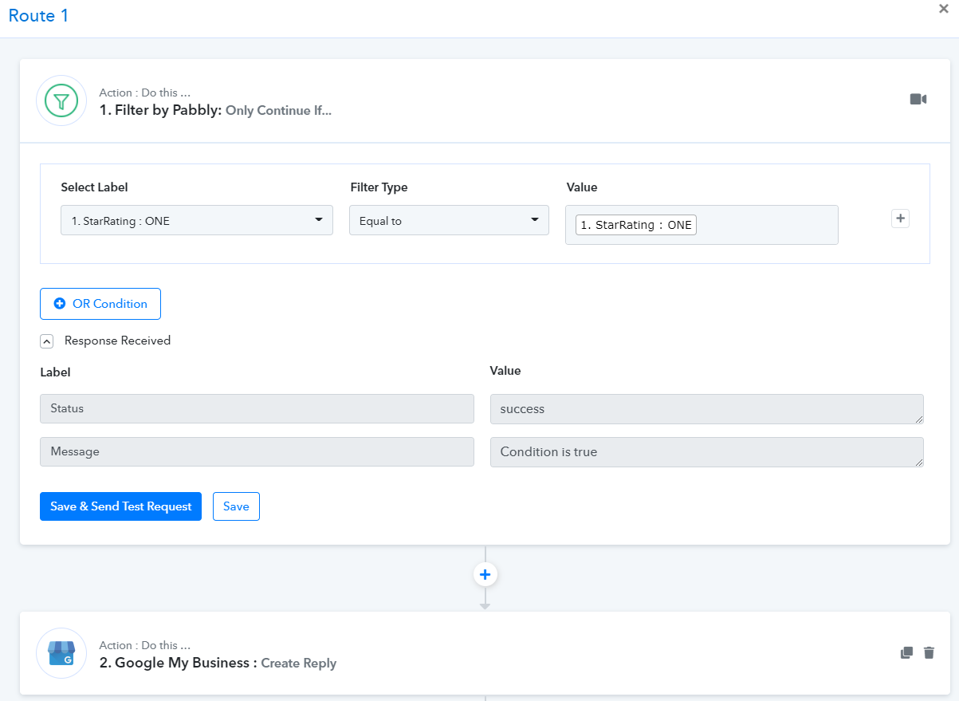
Task: Duplicate the Google My Business step
Action: pyautogui.click(x=906, y=652)
